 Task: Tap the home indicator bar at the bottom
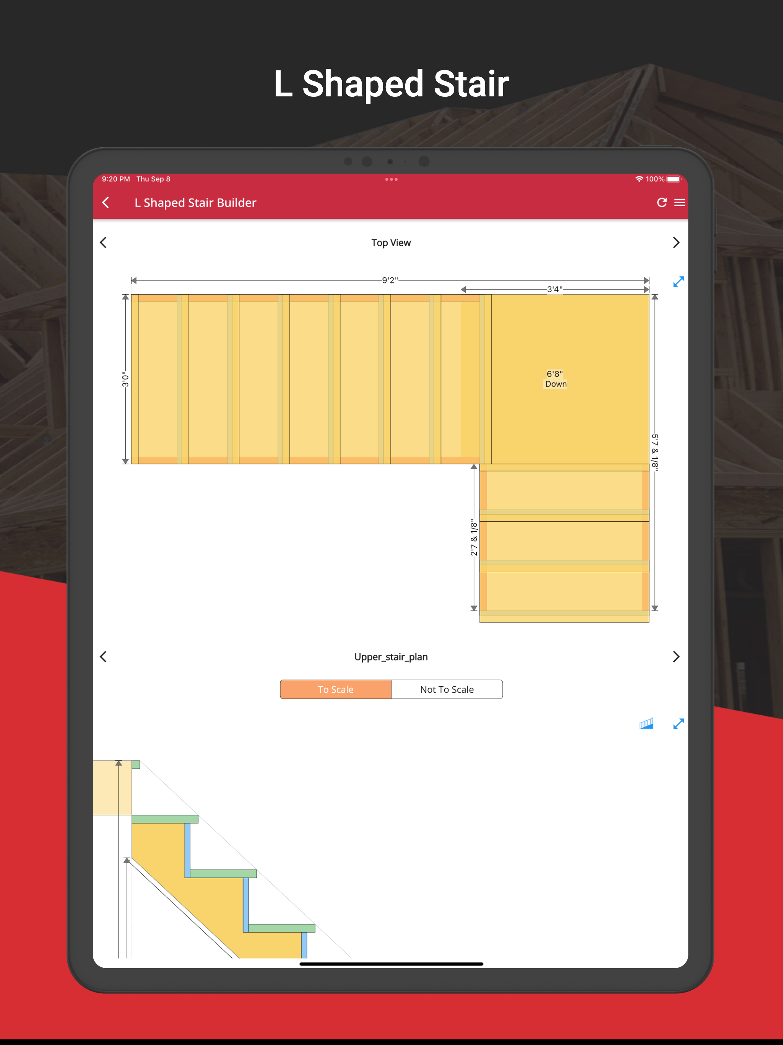(391, 964)
